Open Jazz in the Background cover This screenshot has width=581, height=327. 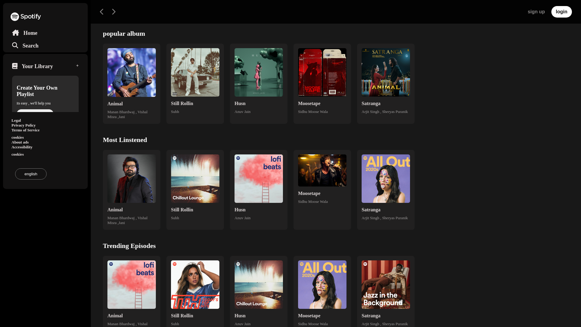[x=386, y=285]
